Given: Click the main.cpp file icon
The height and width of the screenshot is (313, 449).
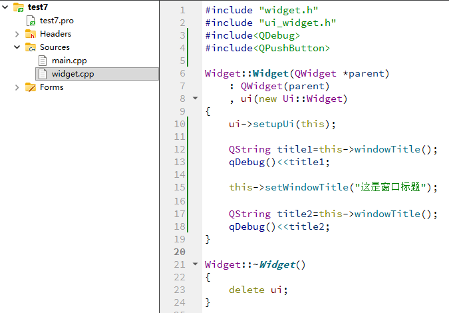Looking at the screenshot, I should (x=43, y=61).
